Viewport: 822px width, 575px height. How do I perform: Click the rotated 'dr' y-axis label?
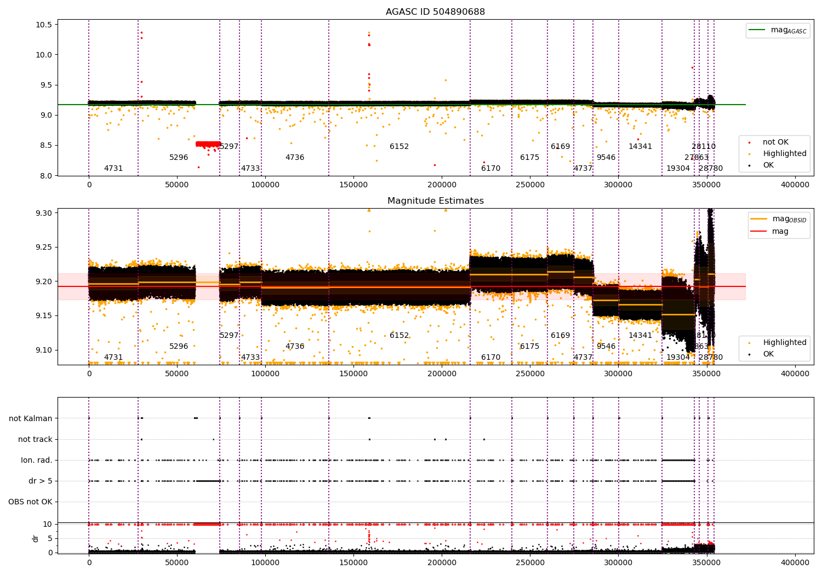click(x=36, y=538)
